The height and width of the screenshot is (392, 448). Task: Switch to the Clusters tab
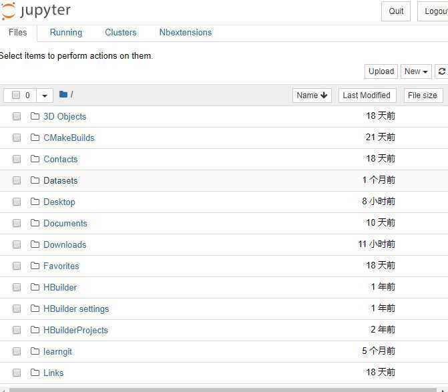pyautogui.click(x=121, y=33)
